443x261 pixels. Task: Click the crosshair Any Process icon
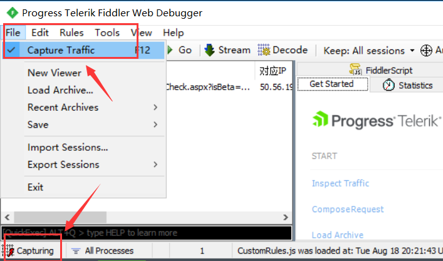coord(426,51)
